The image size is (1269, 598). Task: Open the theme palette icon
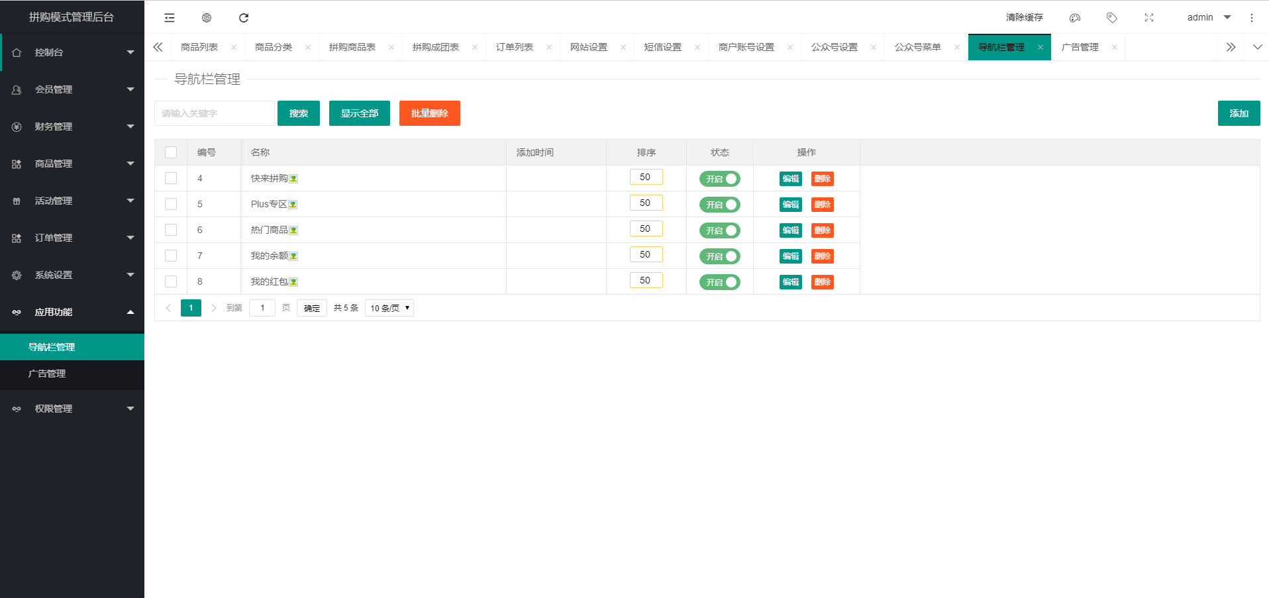tap(1075, 18)
